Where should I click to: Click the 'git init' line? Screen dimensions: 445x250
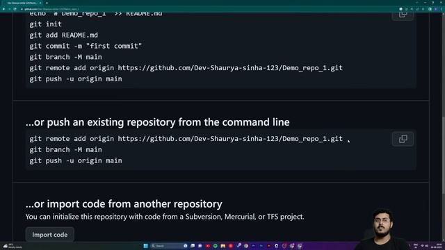pyautogui.click(x=45, y=24)
